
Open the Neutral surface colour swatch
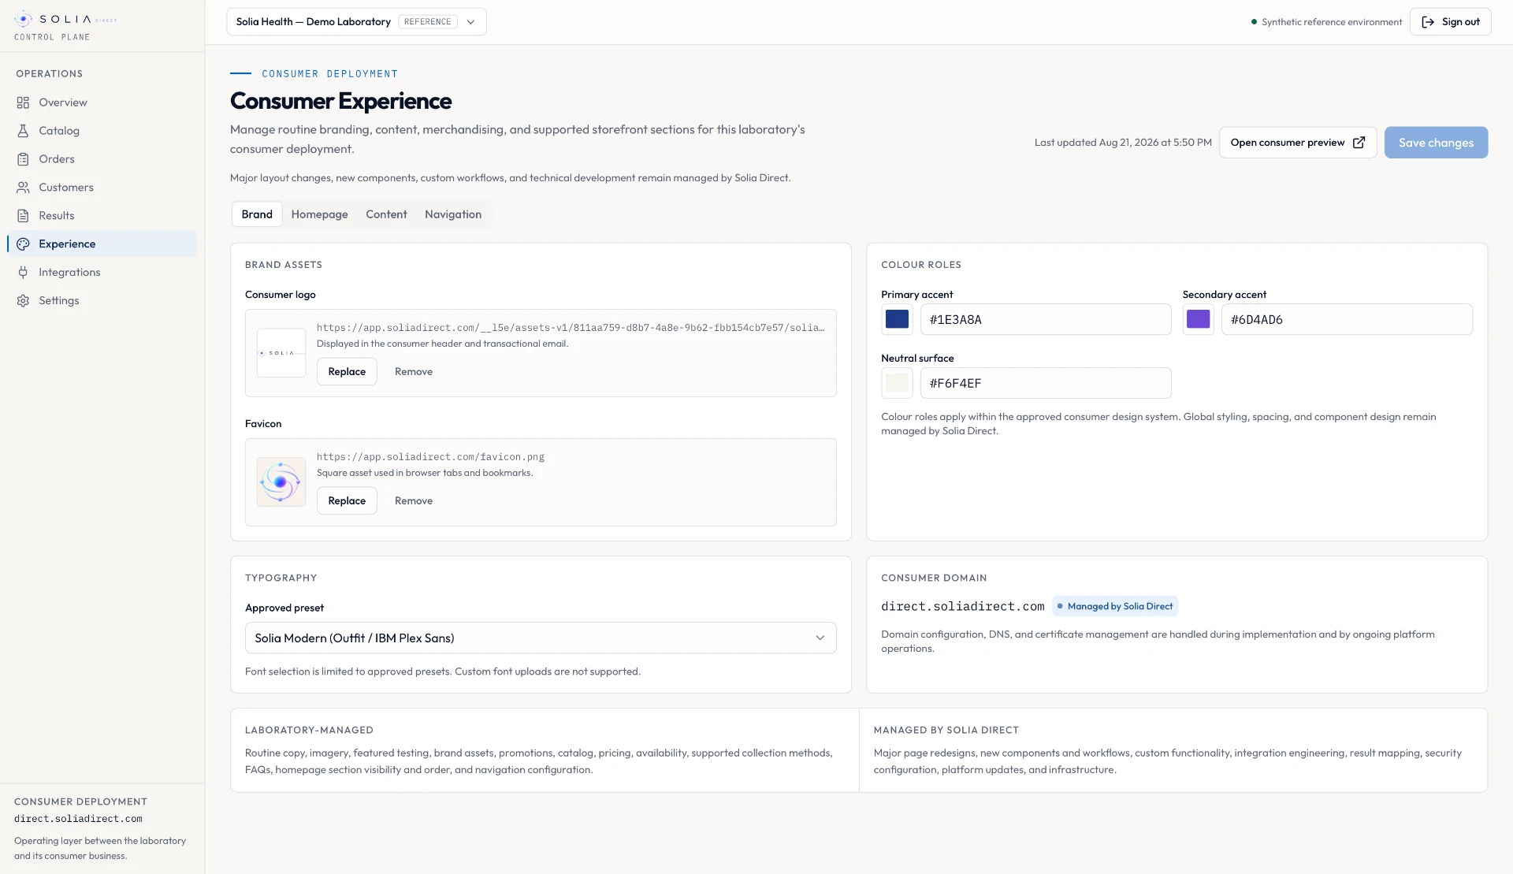click(897, 383)
